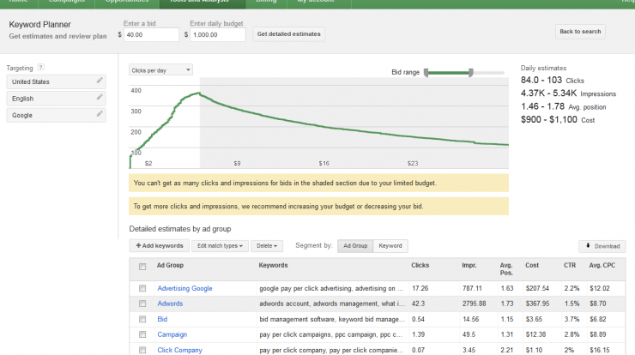Switch to Tools and Analysis tab
635x355 pixels.
point(203,3)
